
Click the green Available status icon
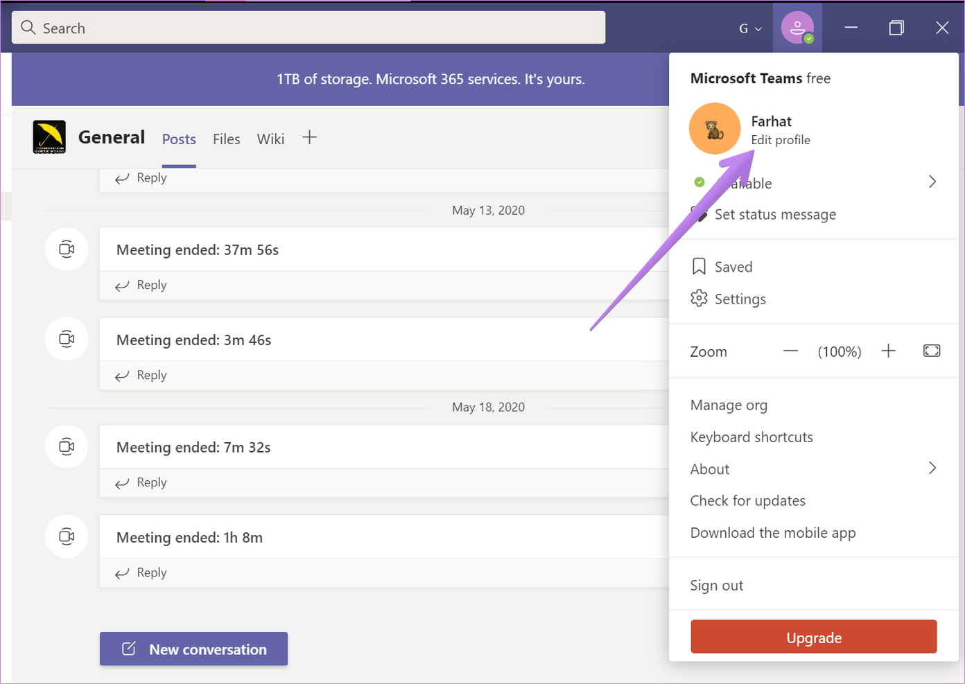click(x=699, y=182)
